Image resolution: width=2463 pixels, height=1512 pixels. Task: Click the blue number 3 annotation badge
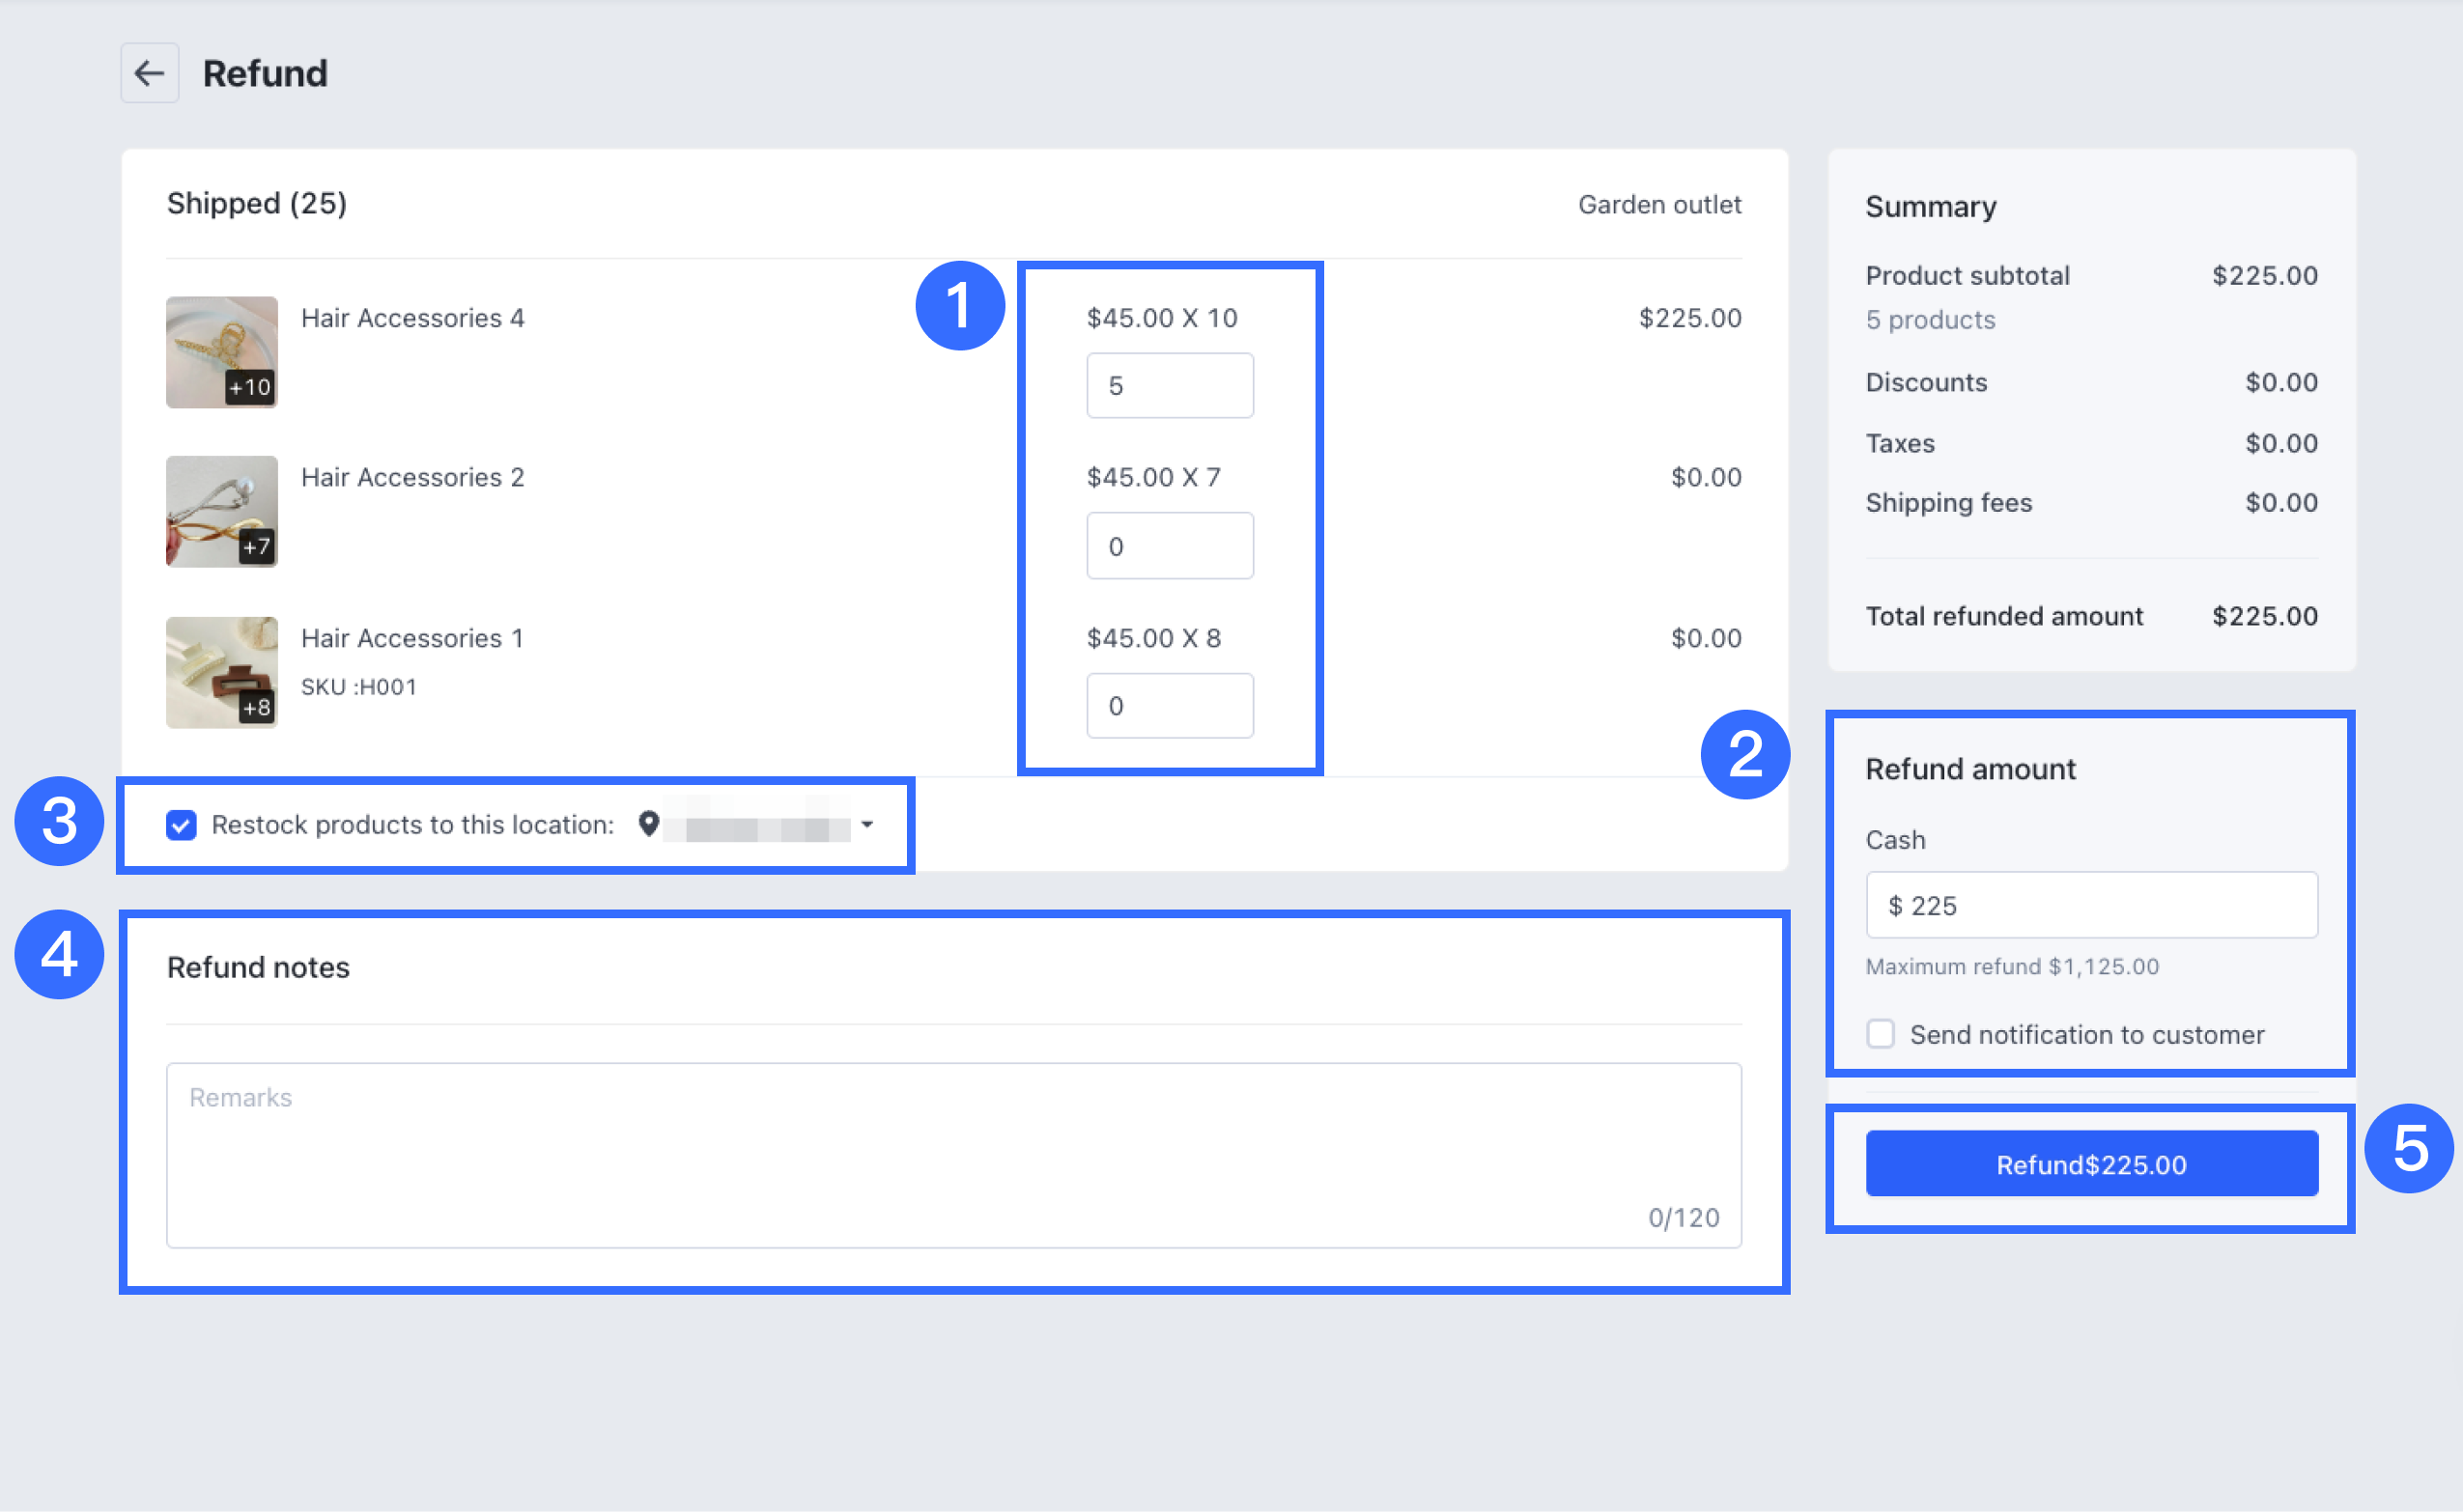click(59, 821)
